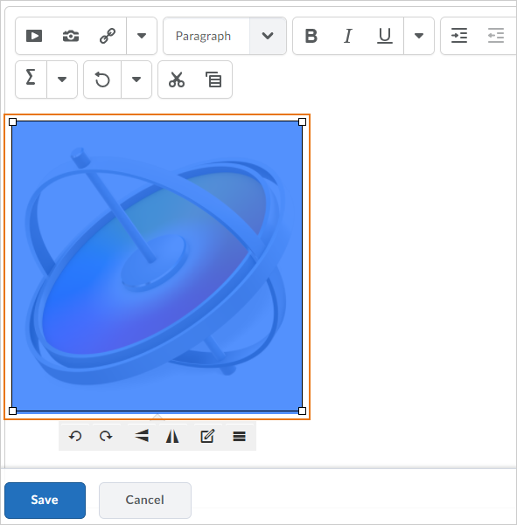Toggle Bold formatting

311,36
